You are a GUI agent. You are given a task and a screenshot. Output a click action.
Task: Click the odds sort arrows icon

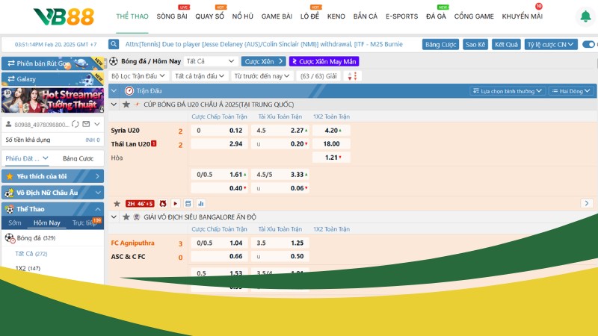coord(351,76)
